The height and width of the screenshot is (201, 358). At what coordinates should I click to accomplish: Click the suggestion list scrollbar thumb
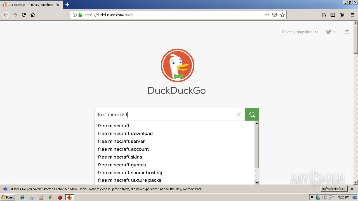point(257,147)
